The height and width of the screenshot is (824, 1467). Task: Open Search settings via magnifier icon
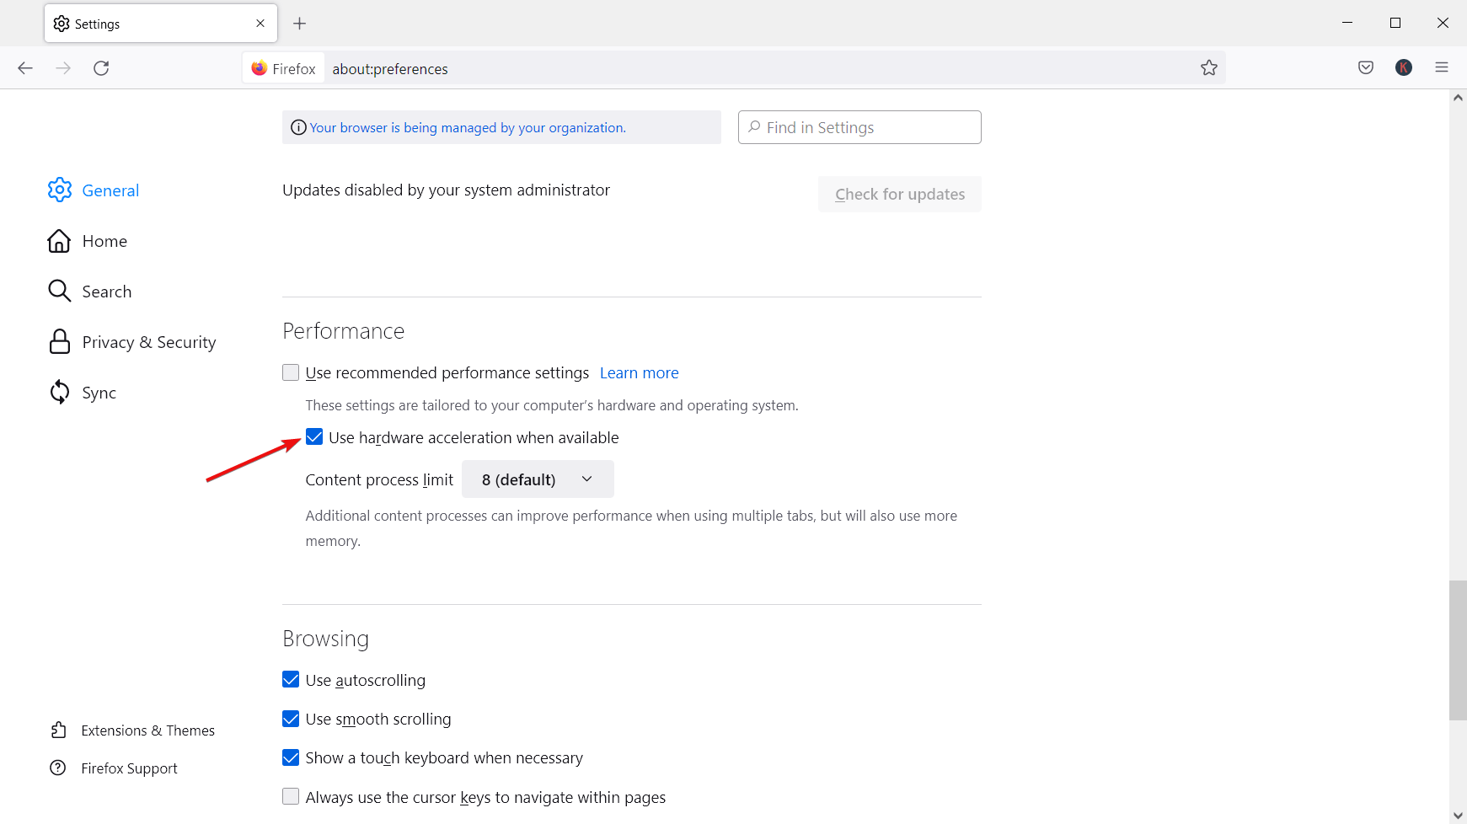59,291
